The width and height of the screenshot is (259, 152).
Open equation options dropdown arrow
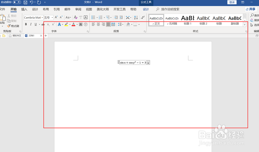148,63
